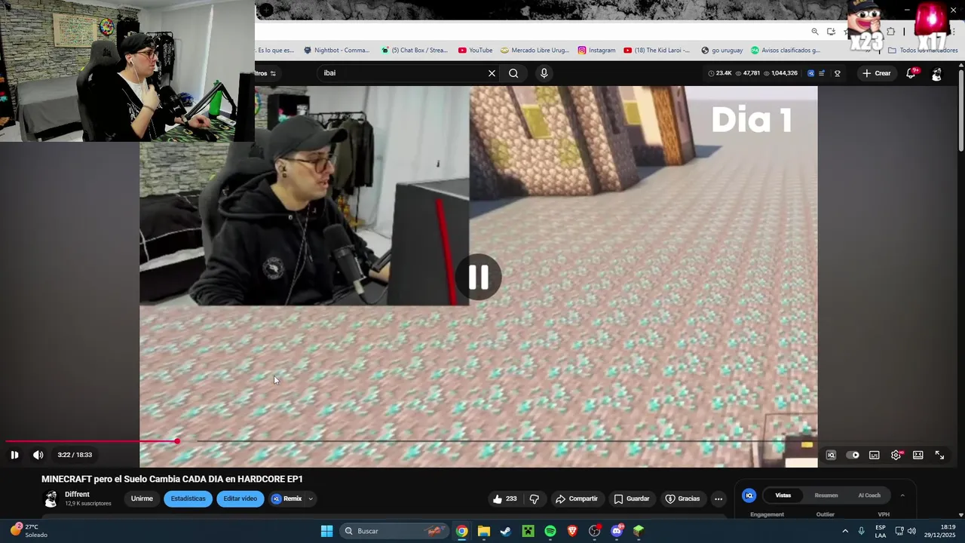The height and width of the screenshot is (543, 965).
Task: Open the player settings gear
Action: (x=896, y=455)
